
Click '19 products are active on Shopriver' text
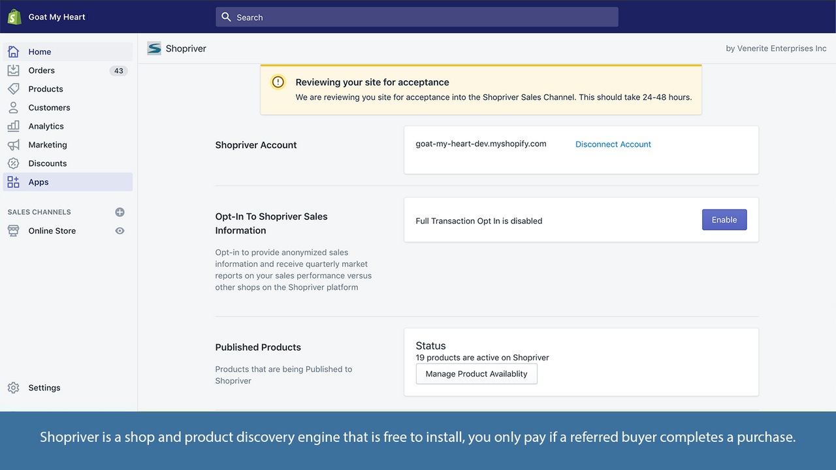coord(483,358)
